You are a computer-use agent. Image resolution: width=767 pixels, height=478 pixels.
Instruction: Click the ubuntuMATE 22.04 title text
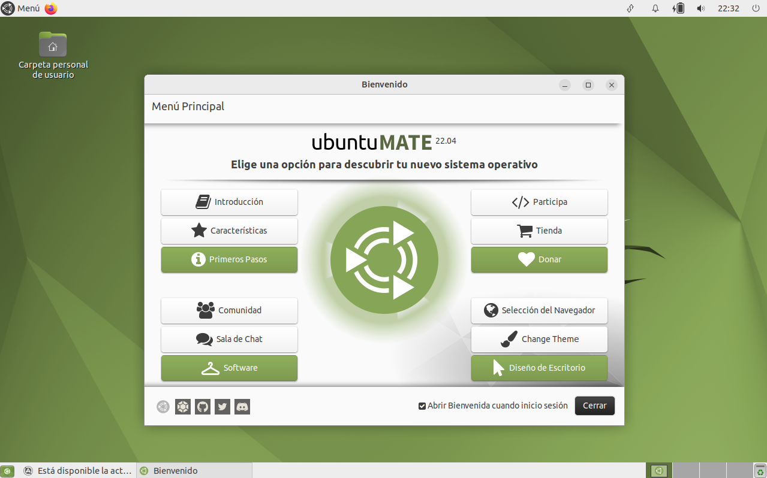click(x=384, y=143)
